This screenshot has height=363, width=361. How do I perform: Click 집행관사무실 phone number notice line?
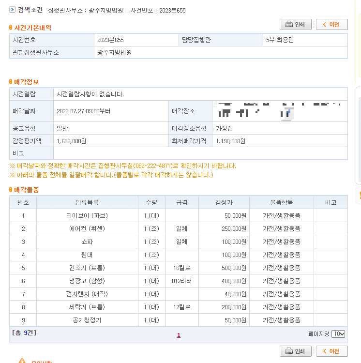(x=123, y=166)
